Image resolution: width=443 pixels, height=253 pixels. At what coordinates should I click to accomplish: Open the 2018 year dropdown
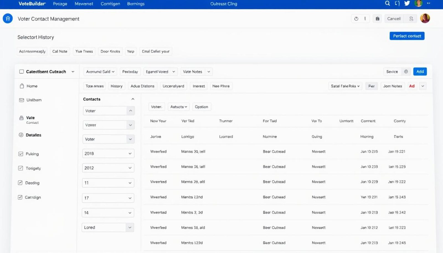(x=108, y=153)
